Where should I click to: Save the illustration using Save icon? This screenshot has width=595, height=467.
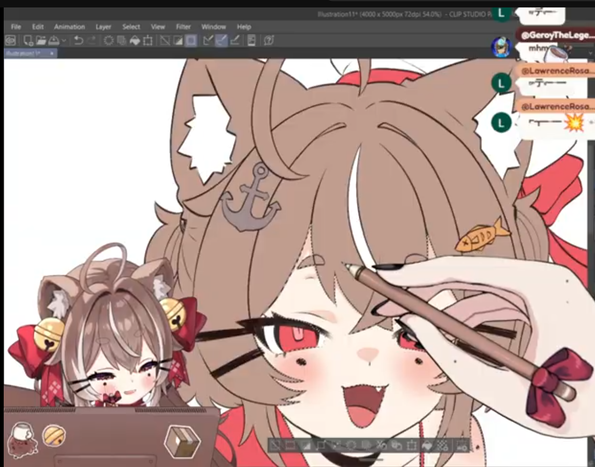(x=54, y=41)
